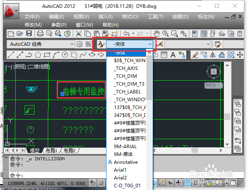Click the [俯视] view label
Image resolution: width=247 pixels, height=190 pixels.
coord(20,67)
